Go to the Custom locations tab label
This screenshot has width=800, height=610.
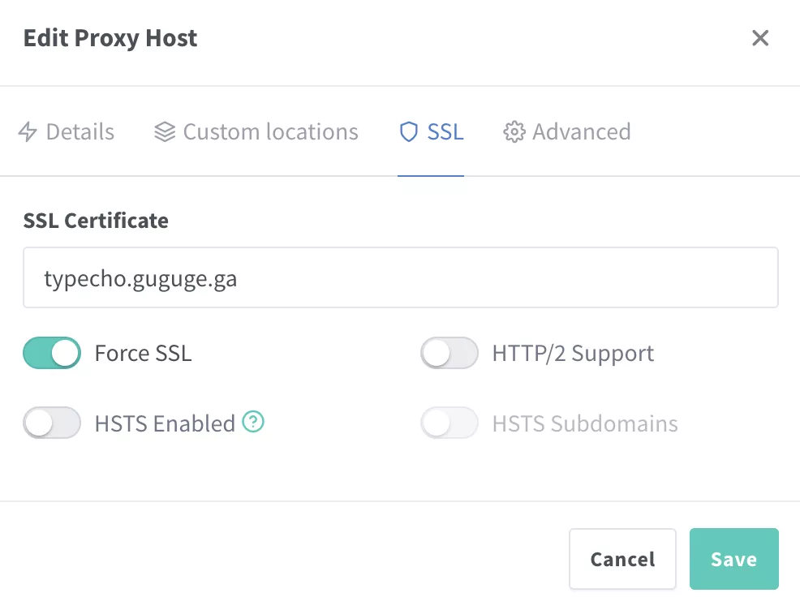270,132
